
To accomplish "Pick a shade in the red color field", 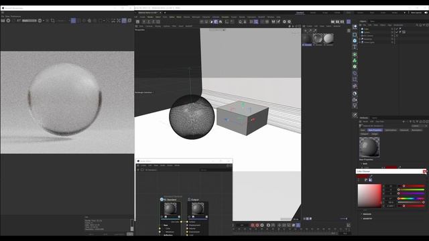I will tap(369, 195).
